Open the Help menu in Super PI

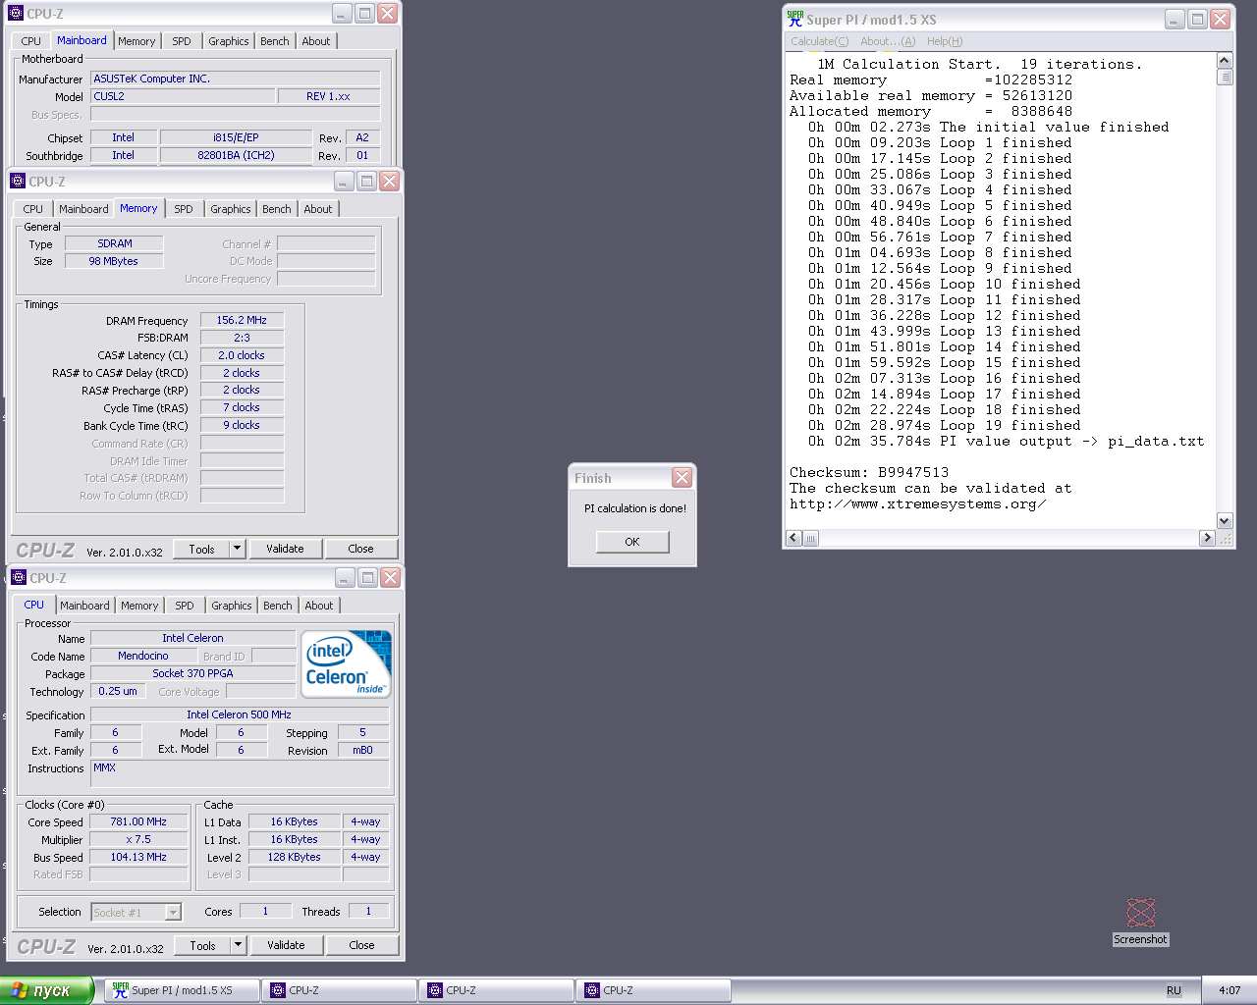coord(945,41)
